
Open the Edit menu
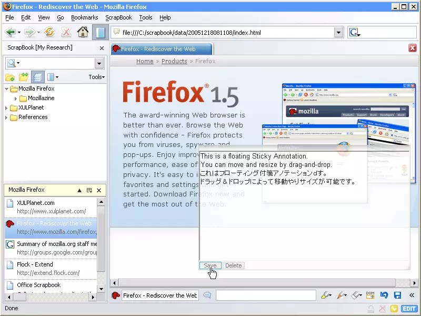click(x=26, y=17)
